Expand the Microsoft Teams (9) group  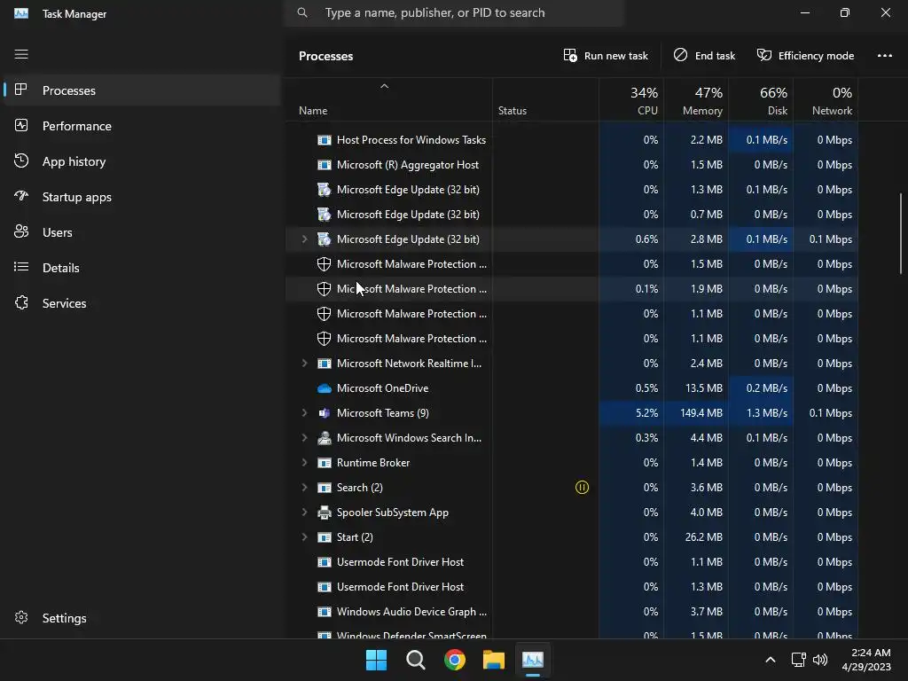coord(305,413)
